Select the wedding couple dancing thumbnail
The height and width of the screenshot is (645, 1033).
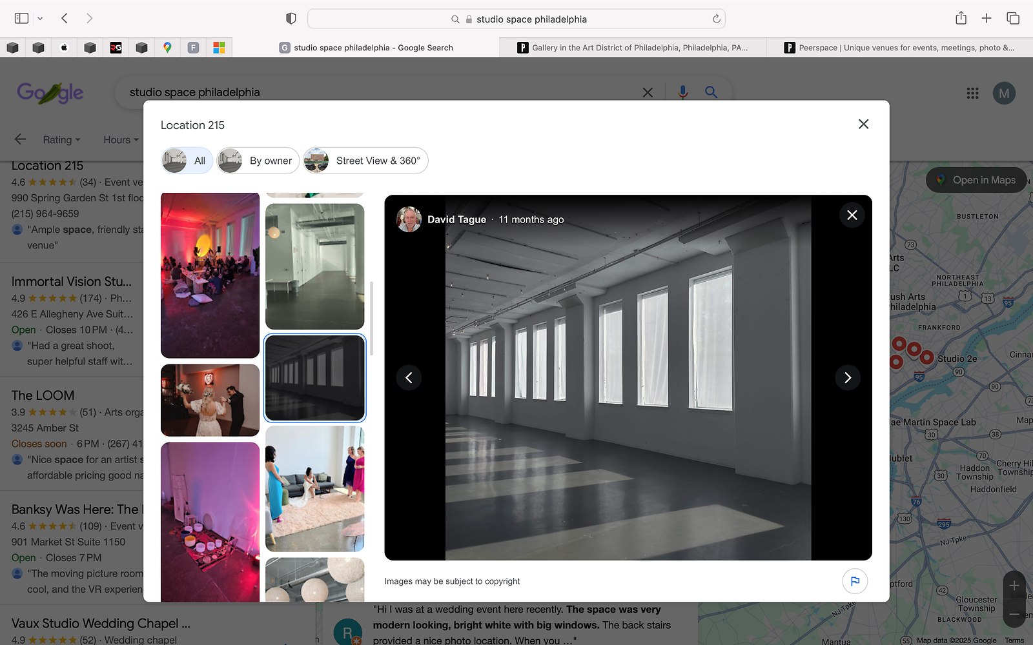point(210,400)
